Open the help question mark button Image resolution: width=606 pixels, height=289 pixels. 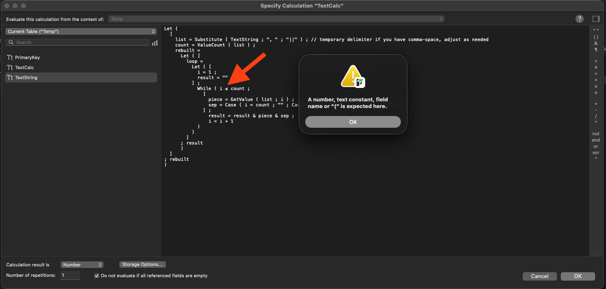(x=579, y=19)
